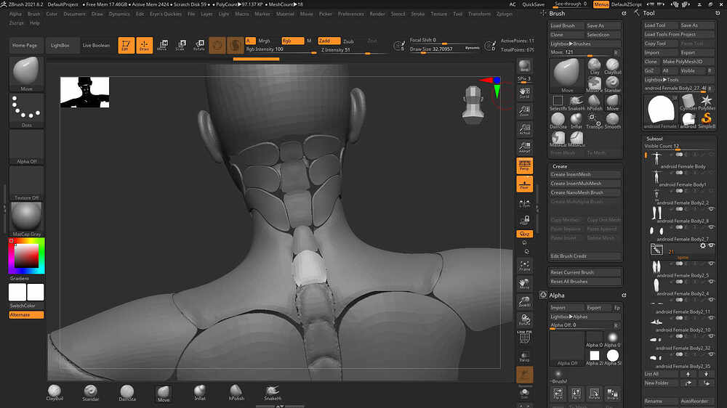Open the Lightbox Alphas browser

click(569, 317)
